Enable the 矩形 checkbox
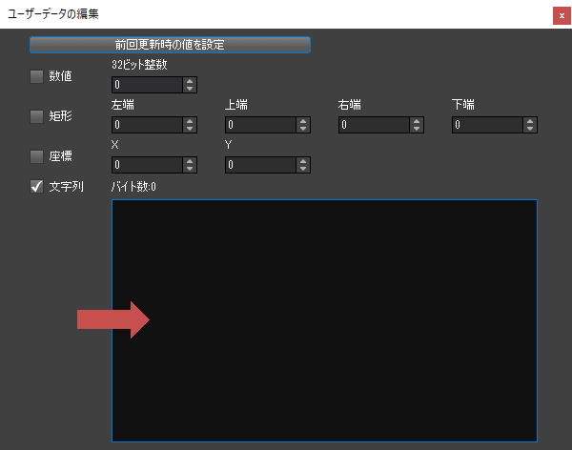 pyautogui.click(x=36, y=116)
